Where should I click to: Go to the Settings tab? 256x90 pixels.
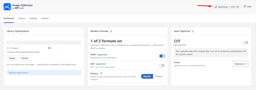point(33,18)
